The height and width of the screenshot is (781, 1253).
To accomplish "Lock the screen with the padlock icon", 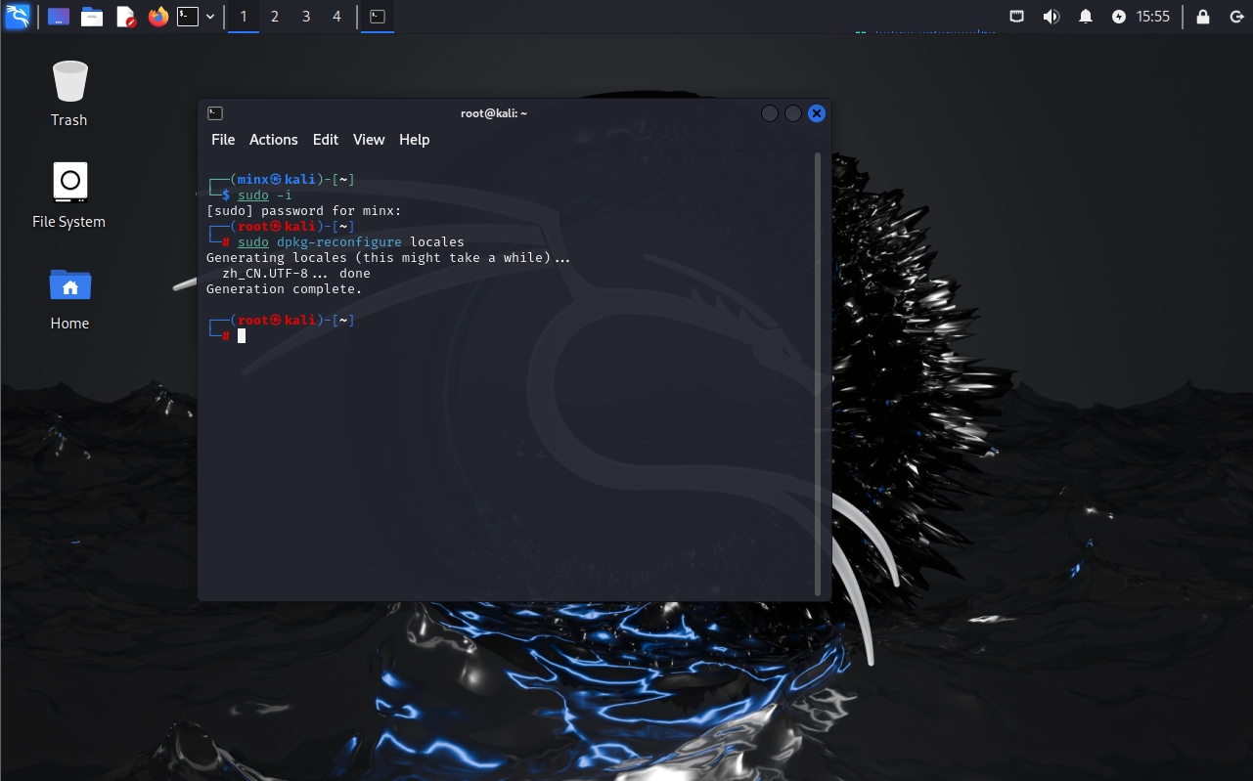I will pos(1203,17).
